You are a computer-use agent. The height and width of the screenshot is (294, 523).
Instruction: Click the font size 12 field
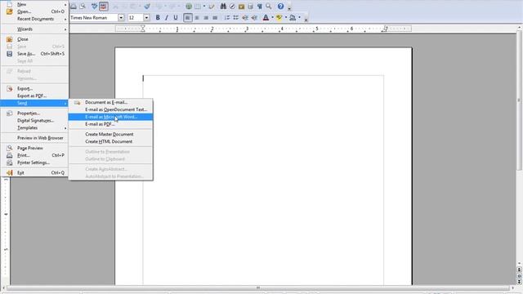[136, 18]
